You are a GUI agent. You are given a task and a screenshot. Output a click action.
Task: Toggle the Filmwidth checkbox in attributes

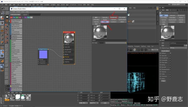[171, 60]
